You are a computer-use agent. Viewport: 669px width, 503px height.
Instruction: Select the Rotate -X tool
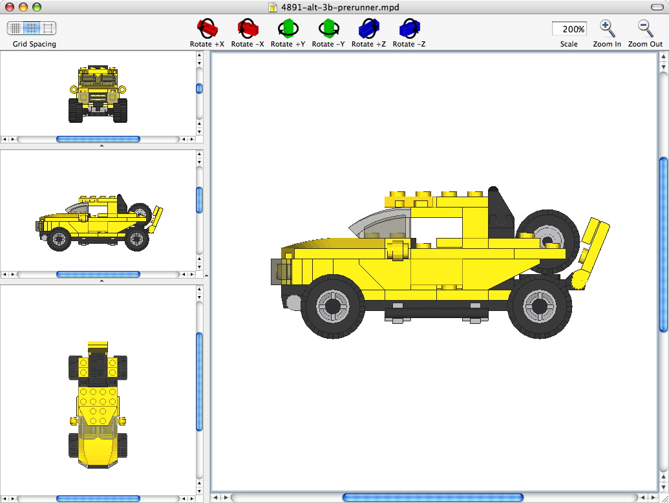click(x=247, y=28)
